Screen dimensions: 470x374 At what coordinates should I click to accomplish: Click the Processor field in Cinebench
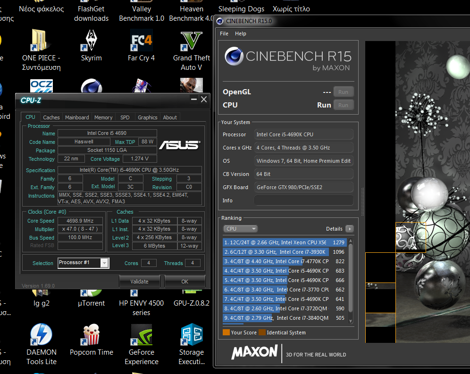coord(303,134)
